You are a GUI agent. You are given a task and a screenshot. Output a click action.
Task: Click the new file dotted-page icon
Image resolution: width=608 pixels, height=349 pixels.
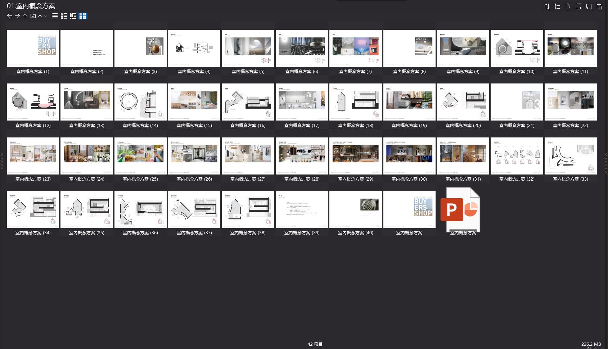point(568,6)
